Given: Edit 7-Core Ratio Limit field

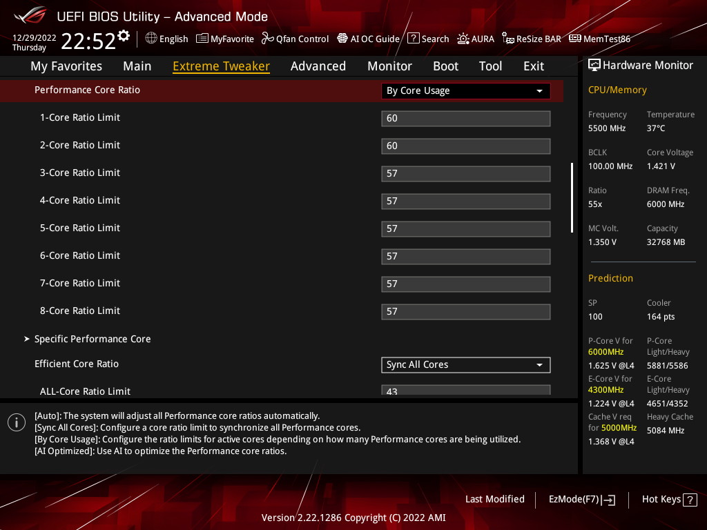Looking at the screenshot, I should (x=465, y=284).
